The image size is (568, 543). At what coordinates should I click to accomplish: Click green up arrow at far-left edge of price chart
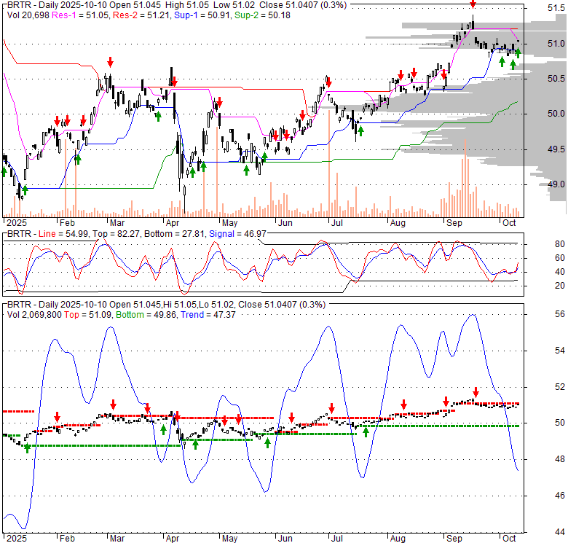[4, 171]
